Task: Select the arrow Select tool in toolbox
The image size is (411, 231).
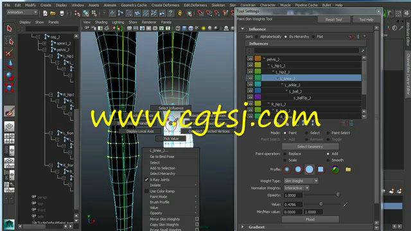Action: [10, 28]
